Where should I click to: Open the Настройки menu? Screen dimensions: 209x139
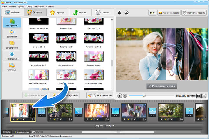pyautogui.click(x=39, y=6)
